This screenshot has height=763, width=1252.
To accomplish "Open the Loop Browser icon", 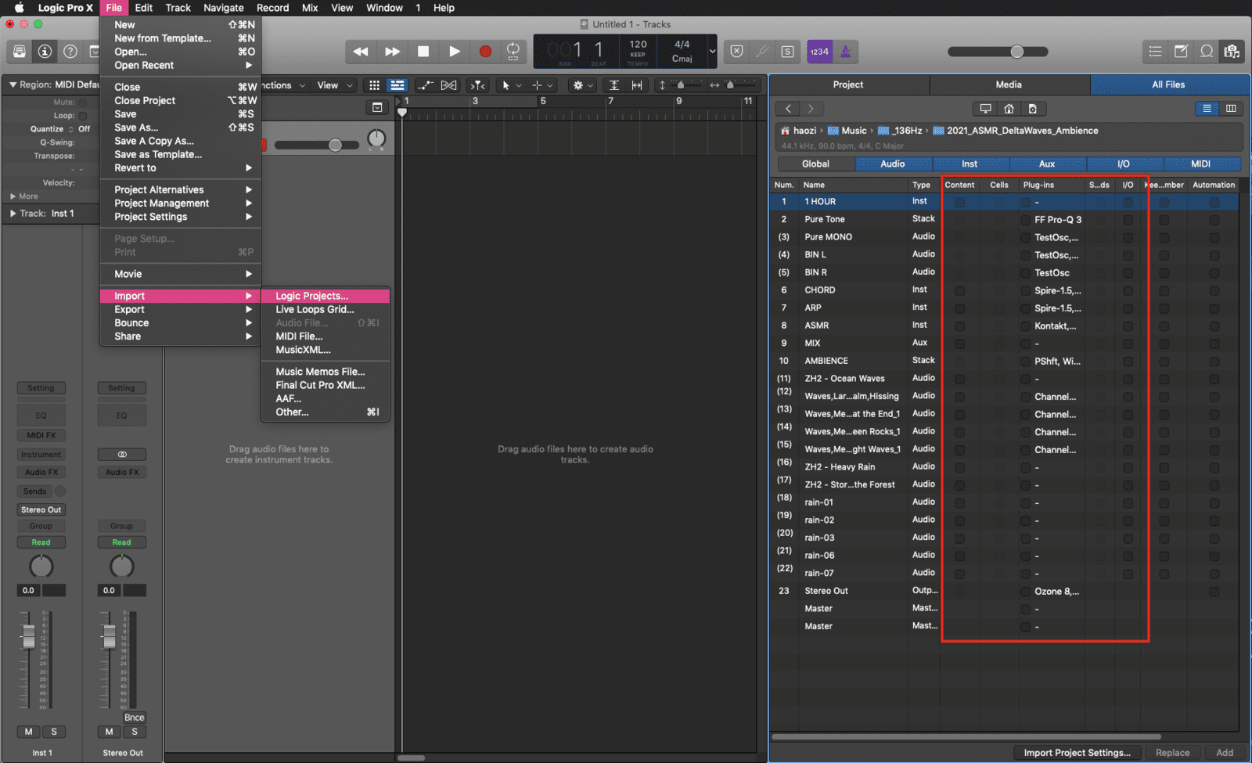I will [x=1207, y=52].
